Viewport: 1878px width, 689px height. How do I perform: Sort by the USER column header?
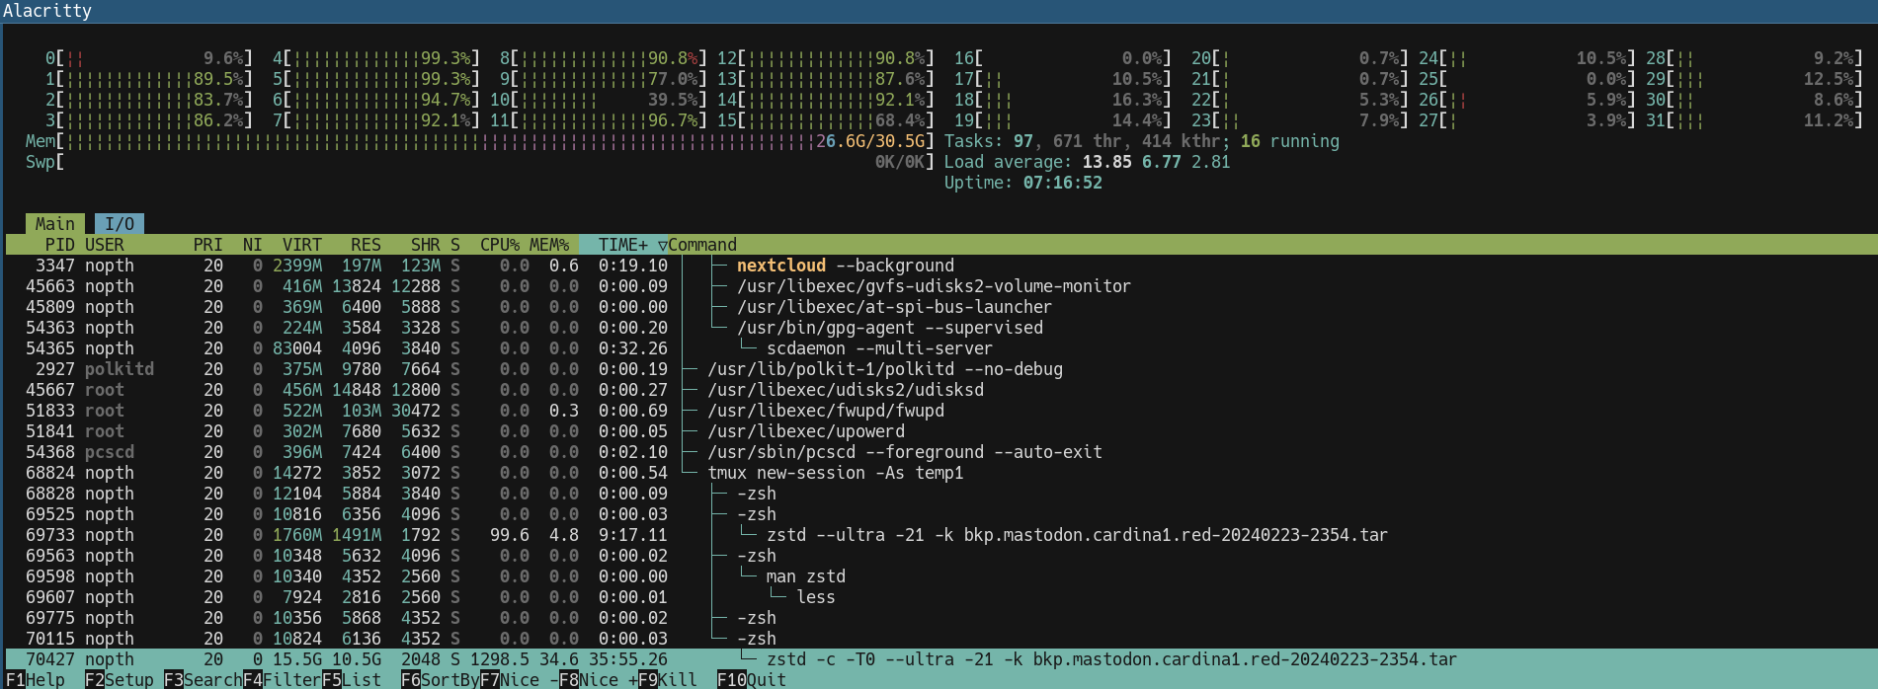click(x=105, y=245)
